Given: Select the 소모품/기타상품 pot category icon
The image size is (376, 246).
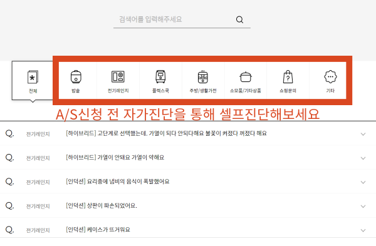Looking at the screenshot, I should tap(246, 77).
